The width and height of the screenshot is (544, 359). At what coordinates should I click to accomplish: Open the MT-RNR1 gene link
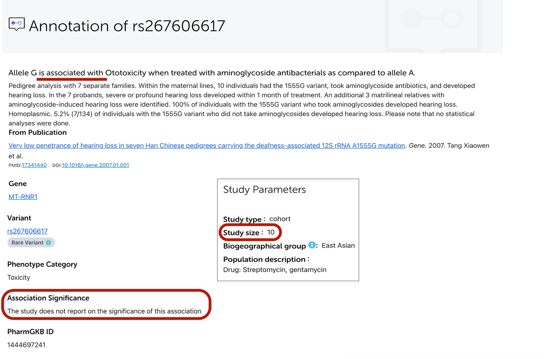tap(23, 197)
